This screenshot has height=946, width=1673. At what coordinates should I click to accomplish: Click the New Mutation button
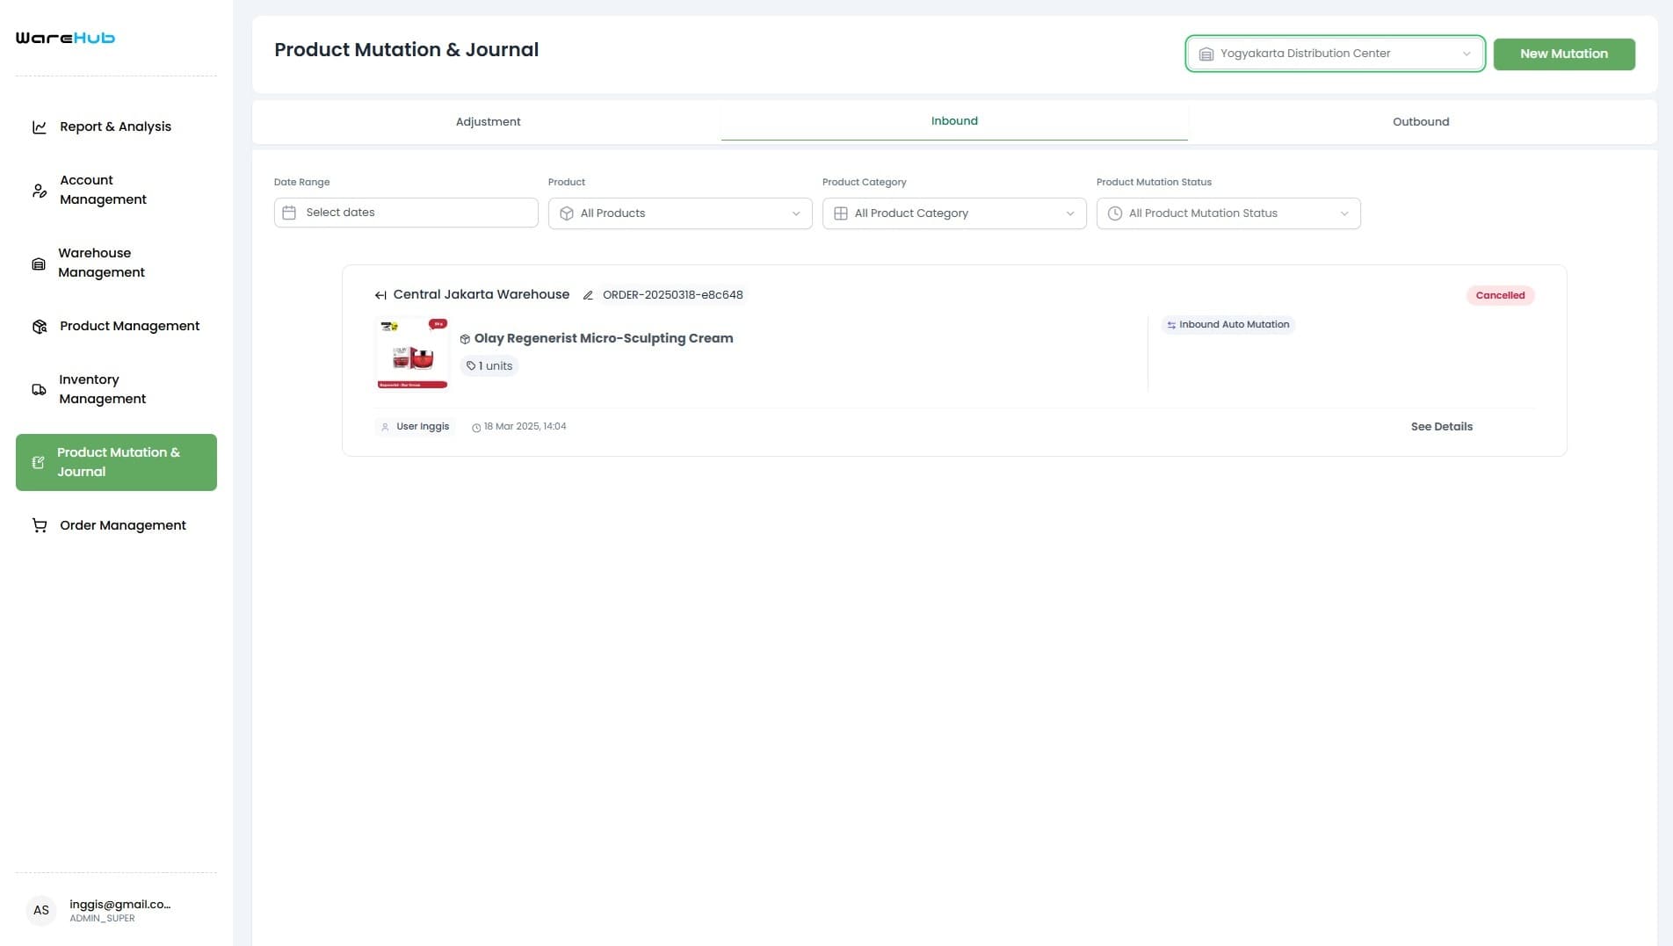click(1564, 54)
